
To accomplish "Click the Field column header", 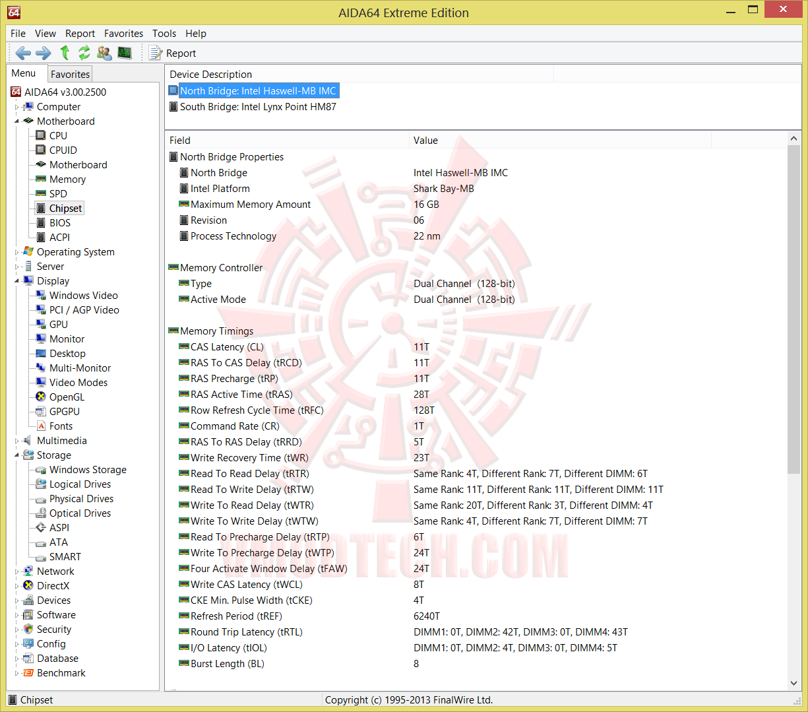I will pos(287,141).
